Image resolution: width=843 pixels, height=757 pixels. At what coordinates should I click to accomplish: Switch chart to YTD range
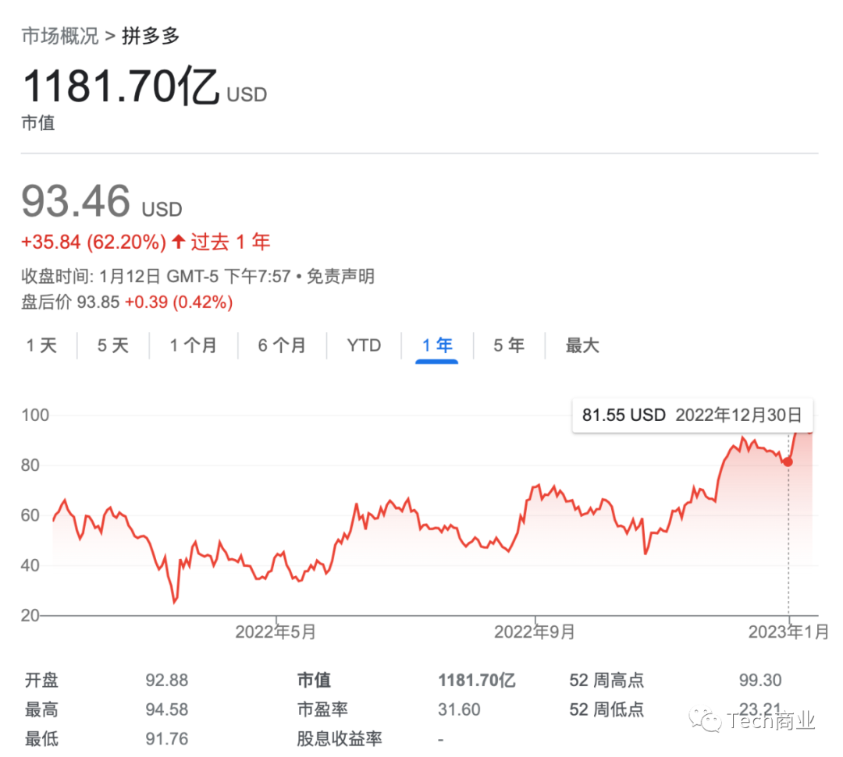coord(364,345)
